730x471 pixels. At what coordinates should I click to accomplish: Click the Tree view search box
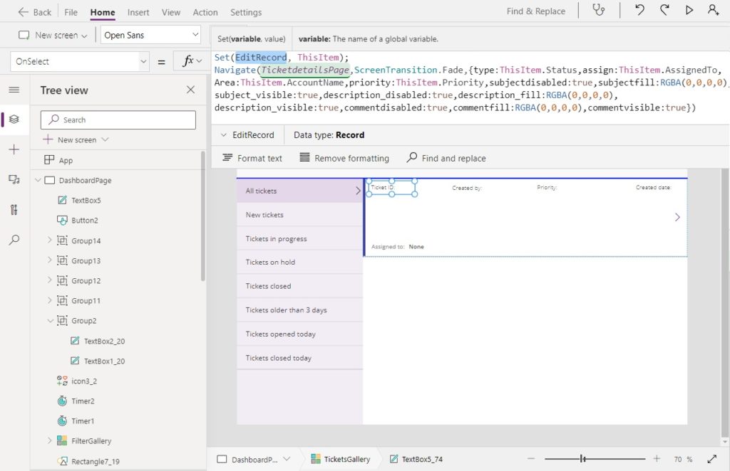click(x=118, y=119)
